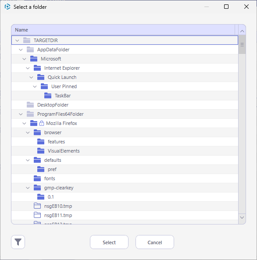
Task: Select the features folder row
Action: [125, 142]
